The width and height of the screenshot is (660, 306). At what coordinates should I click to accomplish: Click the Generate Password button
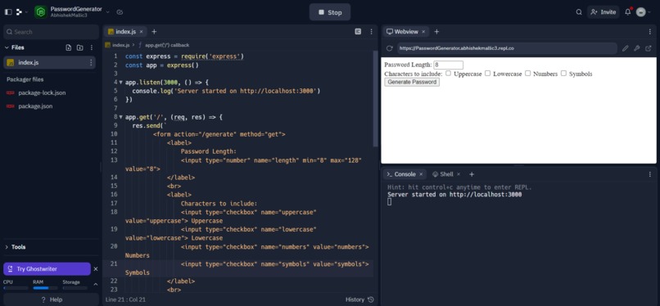pyautogui.click(x=412, y=83)
